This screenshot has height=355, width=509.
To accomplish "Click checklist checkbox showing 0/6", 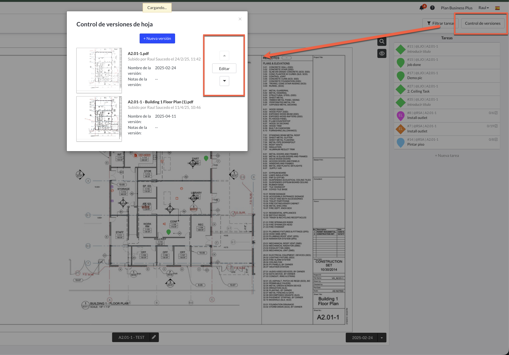I will [x=496, y=113].
